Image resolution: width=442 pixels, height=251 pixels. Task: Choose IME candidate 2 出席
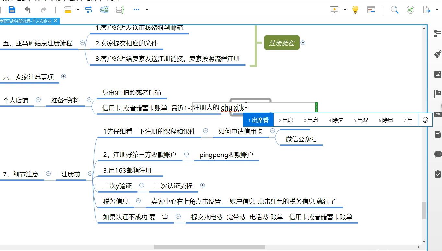(x=286, y=120)
